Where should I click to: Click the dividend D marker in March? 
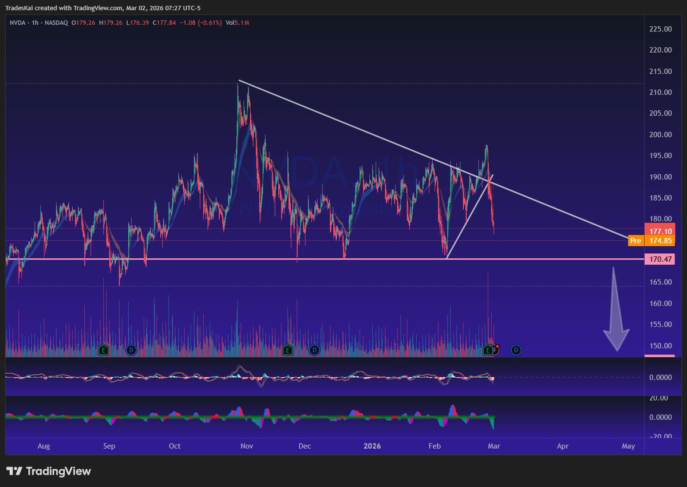pos(516,349)
